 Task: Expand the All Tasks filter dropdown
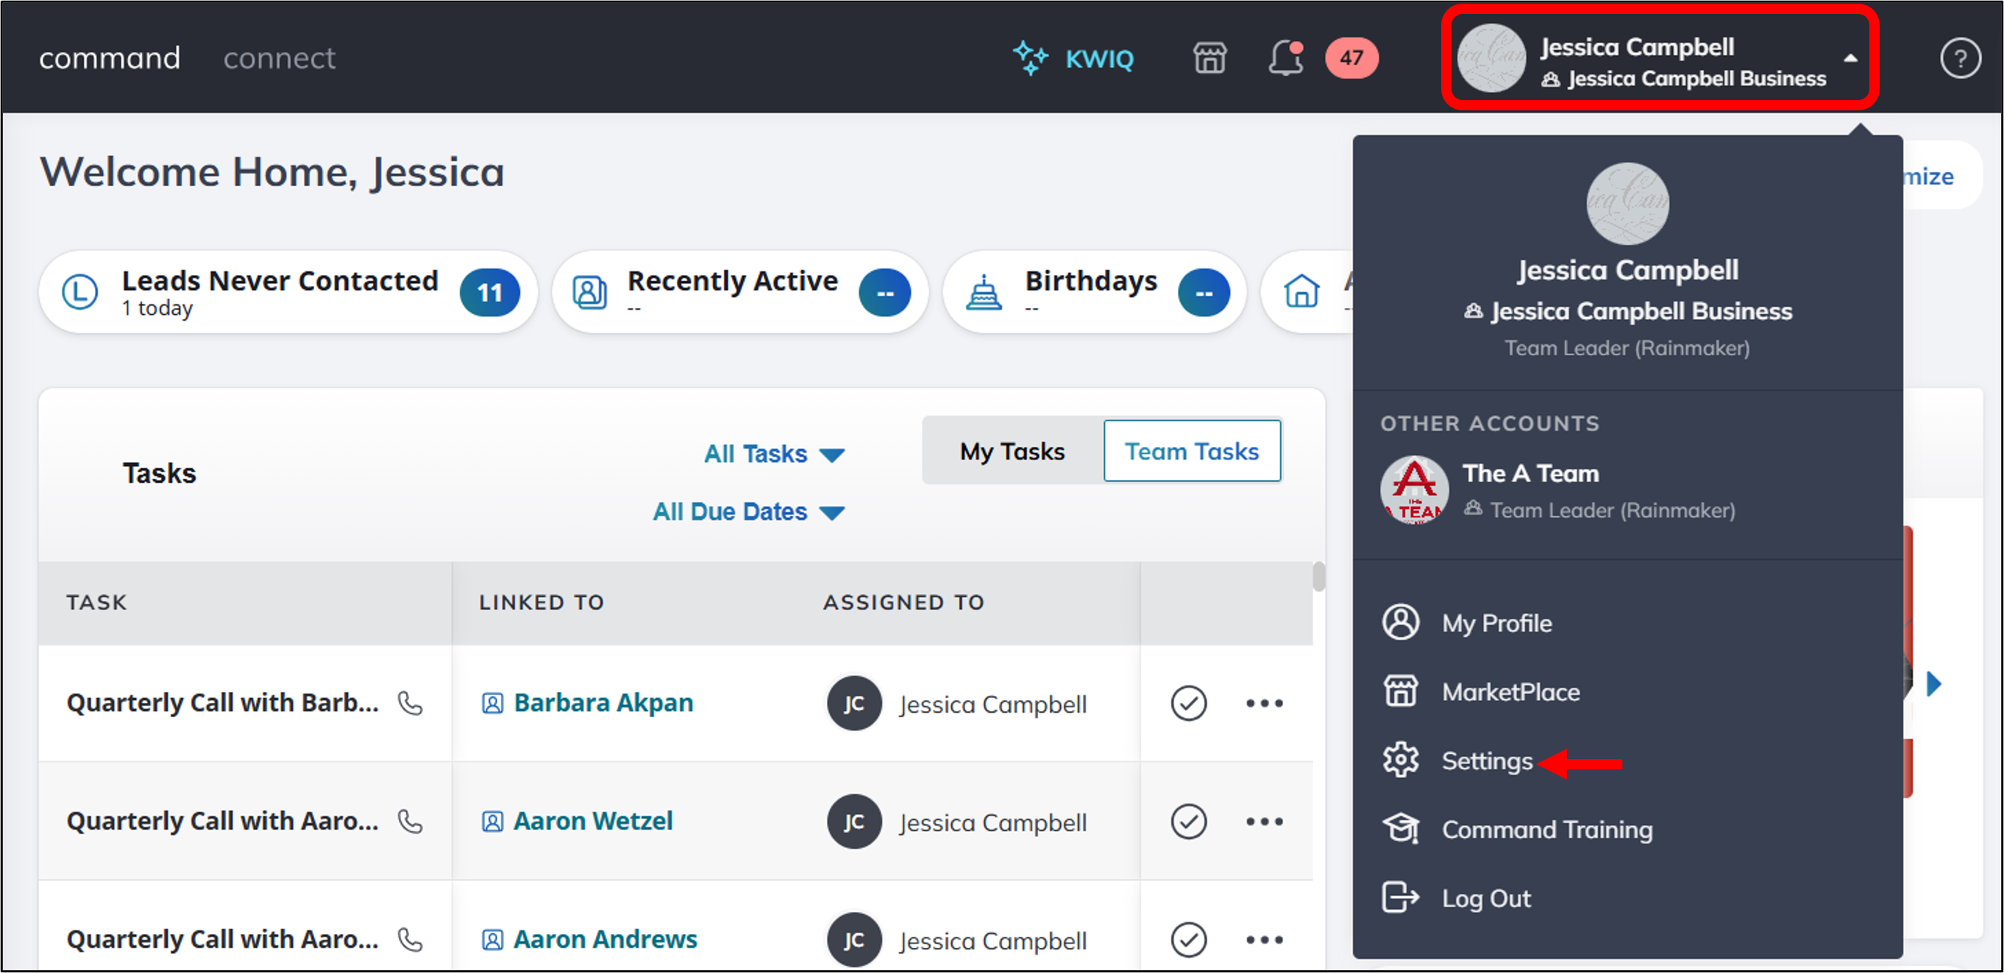tap(774, 454)
